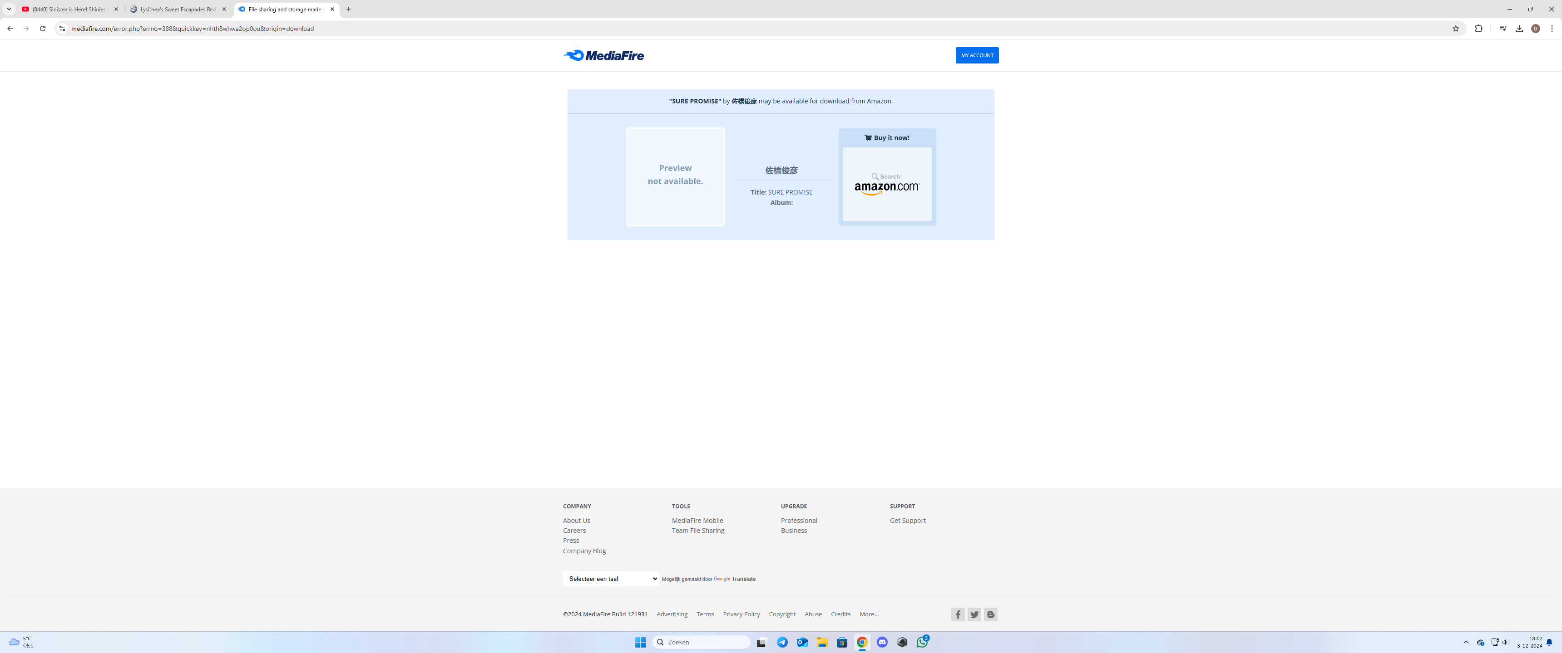The image size is (1562, 653).
Task: Click the MediaFire logo
Action: tap(603, 56)
